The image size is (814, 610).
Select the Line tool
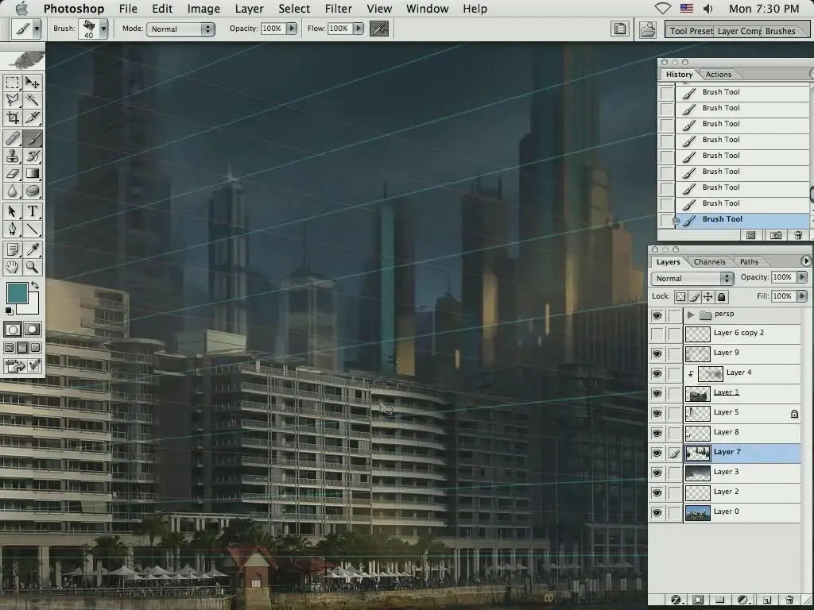(32, 229)
